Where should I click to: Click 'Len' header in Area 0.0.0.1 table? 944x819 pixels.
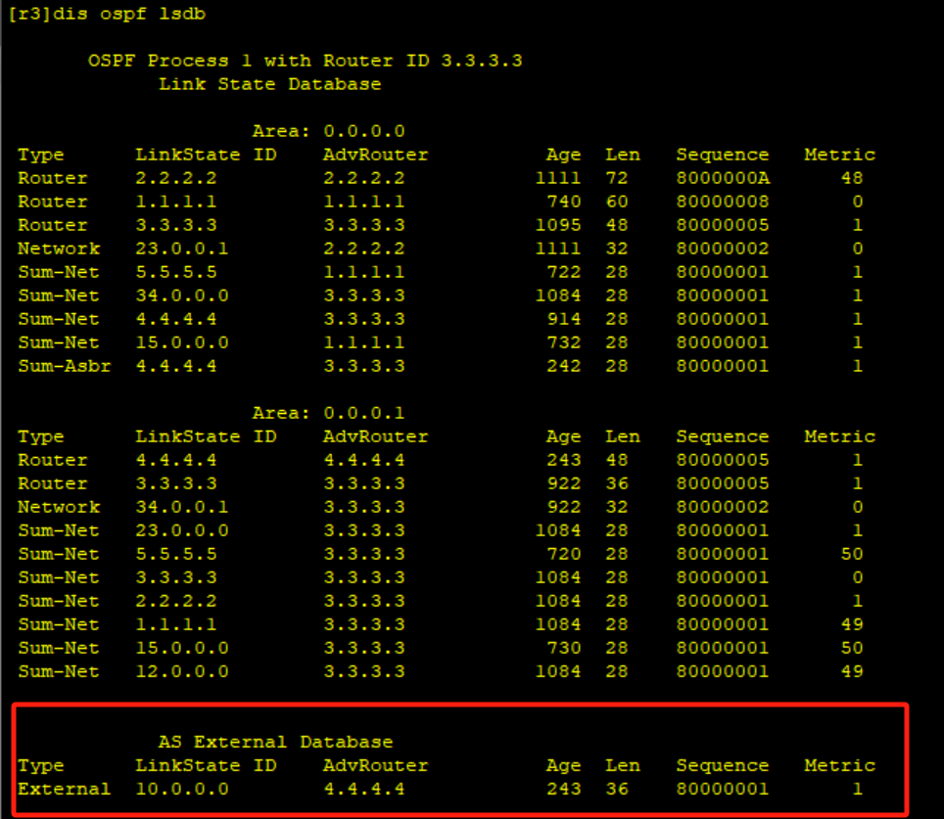pos(623,436)
